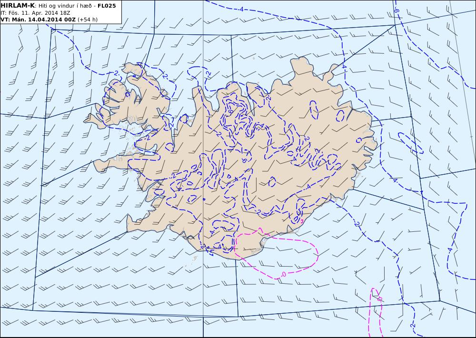Click the 'Hiti og vindur í hæð' title text
Viewport: 476px width, 338px height.
(65, 6)
